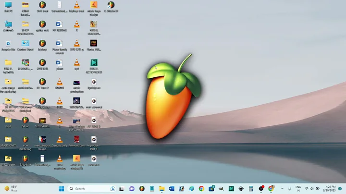Open the Wi-Fi network tray icon
The image size is (346, 194).
click(x=307, y=189)
